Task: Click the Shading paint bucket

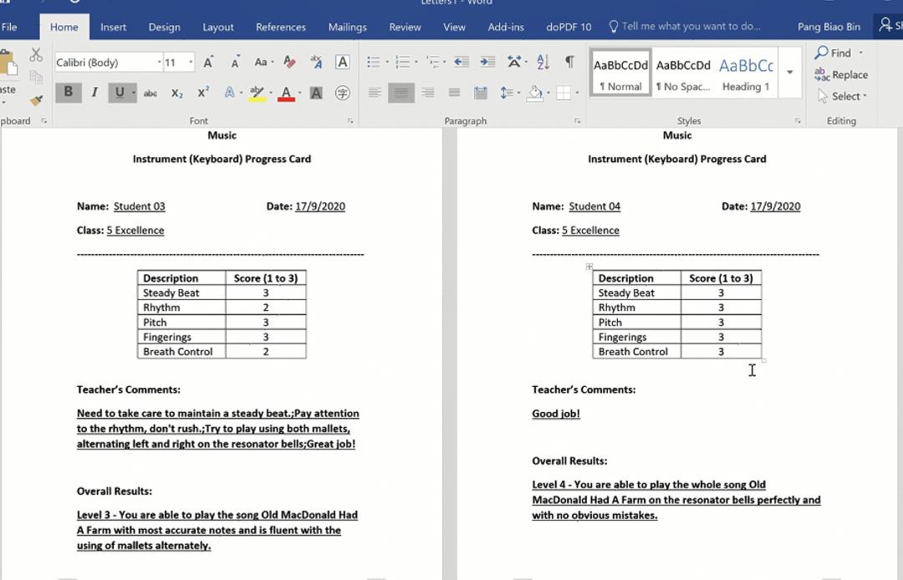Action: (x=535, y=93)
